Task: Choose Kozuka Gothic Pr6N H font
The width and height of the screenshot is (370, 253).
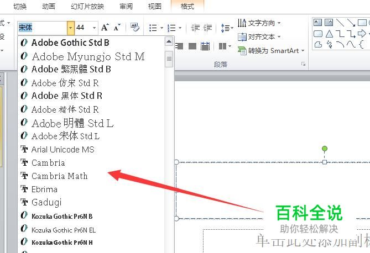Action: [91, 242]
